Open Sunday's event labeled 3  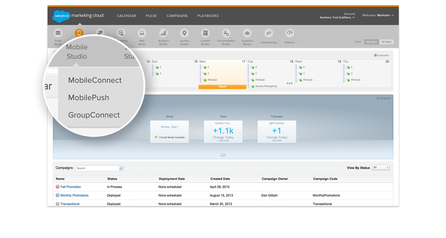158,74
